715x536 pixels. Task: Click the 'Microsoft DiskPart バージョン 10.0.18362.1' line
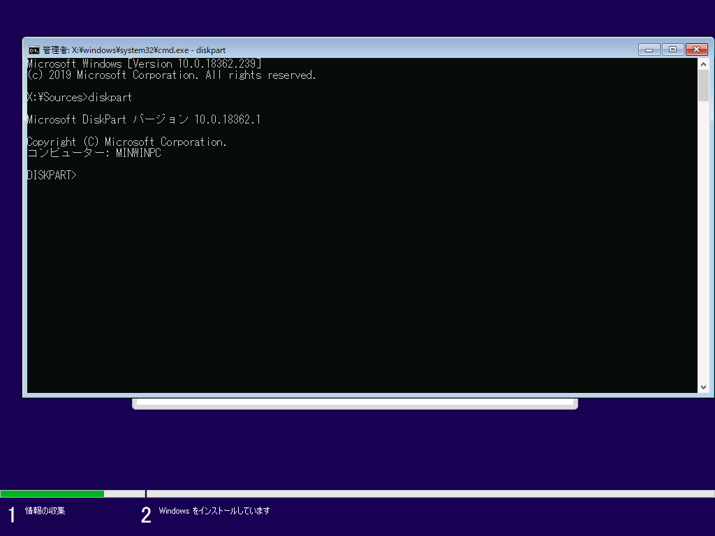pos(144,119)
